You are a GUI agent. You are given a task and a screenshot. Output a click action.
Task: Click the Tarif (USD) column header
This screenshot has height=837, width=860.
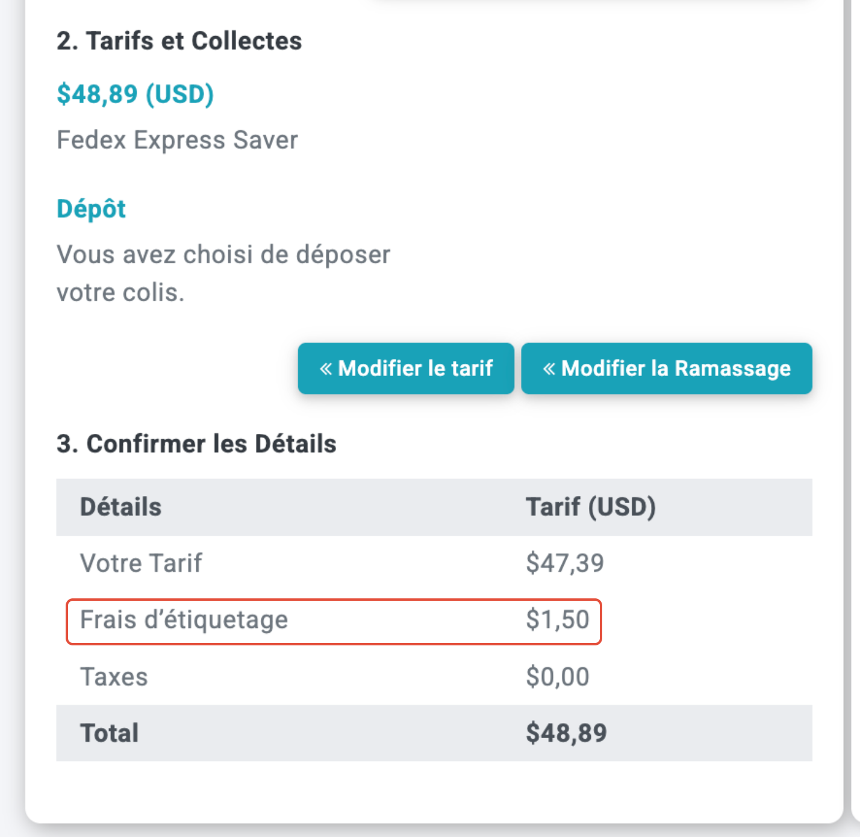point(590,507)
